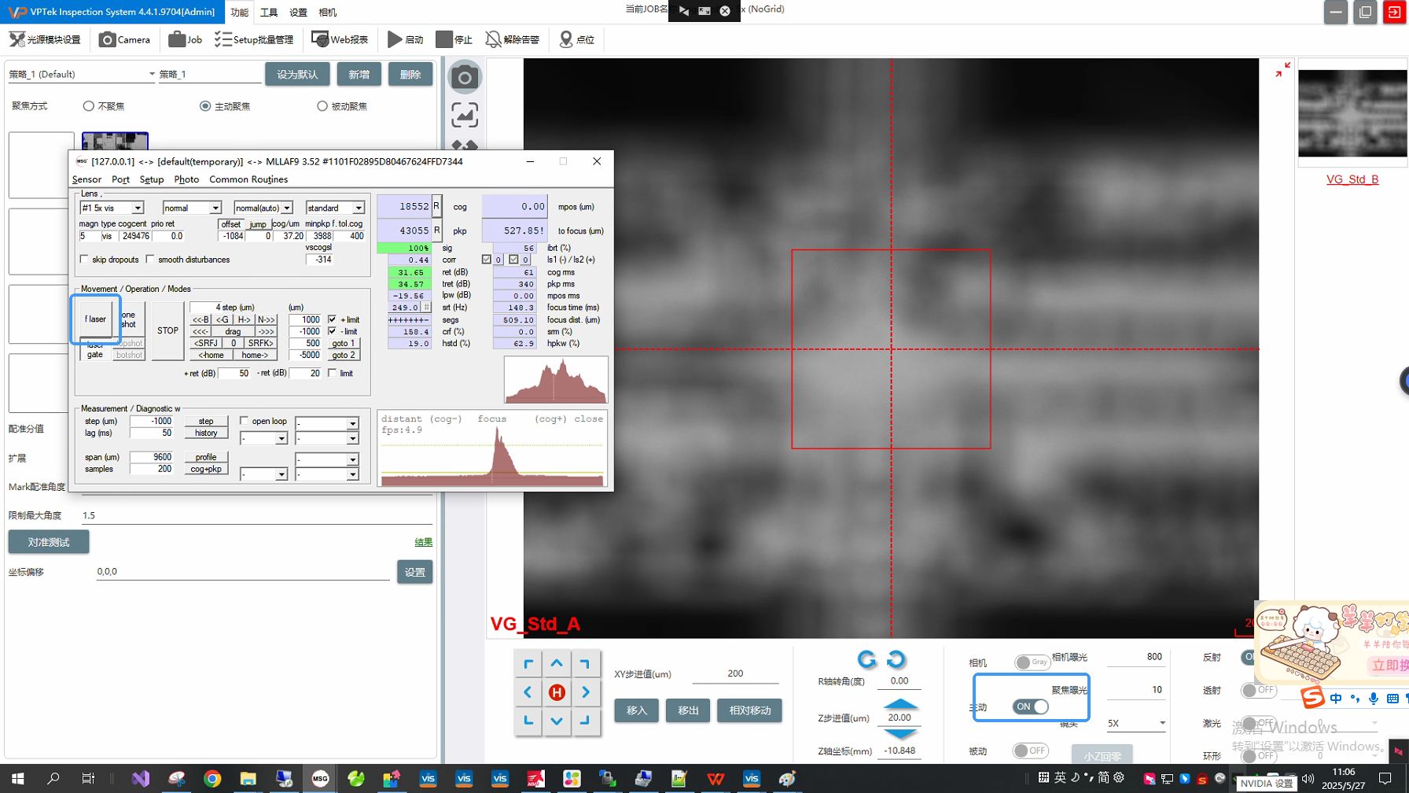Viewport: 1409px width, 793px height.
Task: Open the normal mode dropdown
Action: [192, 208]
